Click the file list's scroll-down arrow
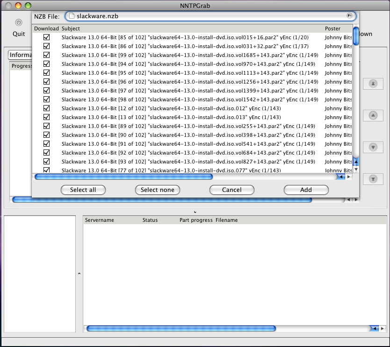The width and height of the screenshot is (390, 347). click(x=356, y=170)
